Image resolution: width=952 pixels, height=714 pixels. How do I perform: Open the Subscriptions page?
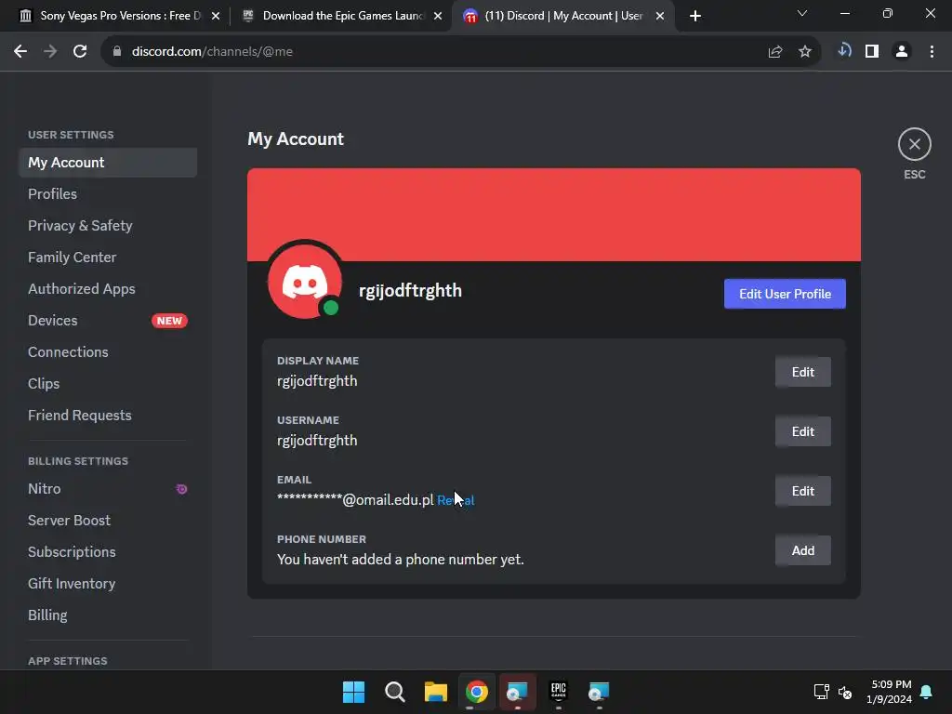click(x=108, y=551)
